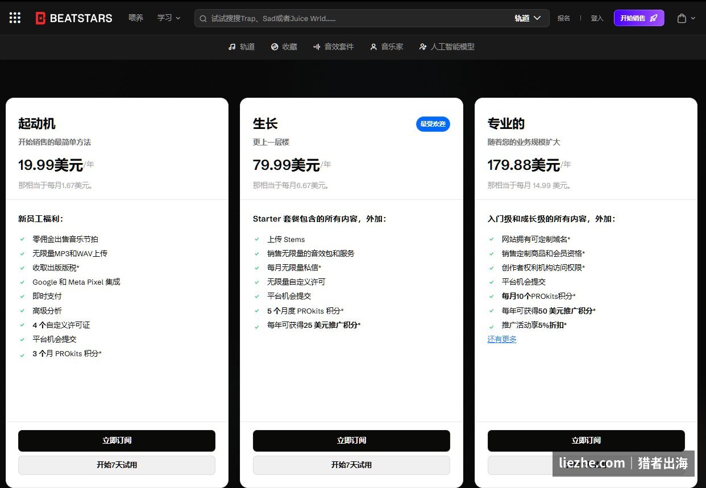Open the 音效套件 tab
The width and height of the screenshot is (706, 488).
[x=333, y=47]
